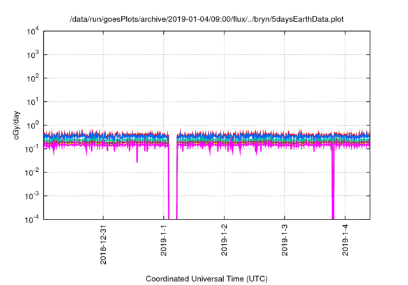
Task: Select the 2019-1-3 date tick label
Action: coord(285,240)
